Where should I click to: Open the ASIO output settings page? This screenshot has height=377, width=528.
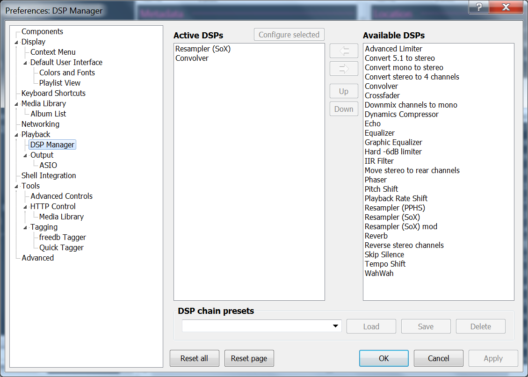pos(48,165)
